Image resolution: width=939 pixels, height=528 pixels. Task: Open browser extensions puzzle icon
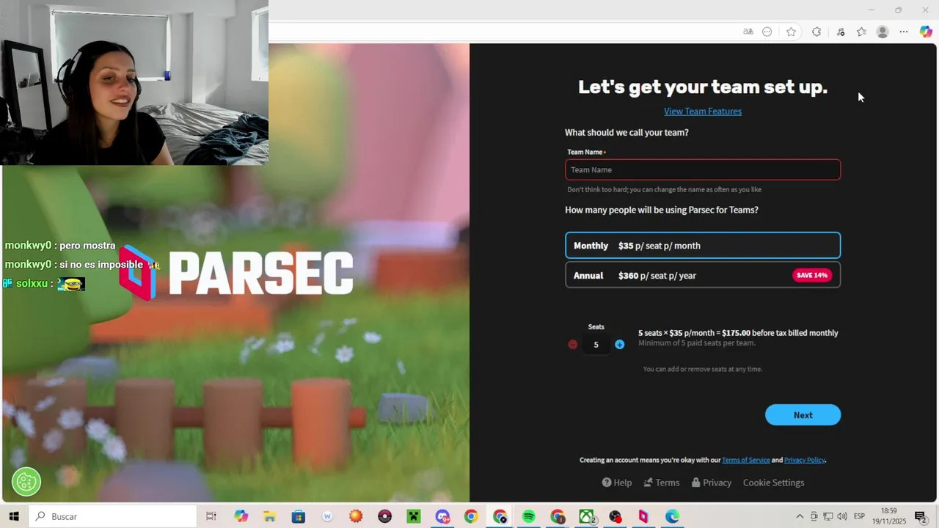point(816,32)
